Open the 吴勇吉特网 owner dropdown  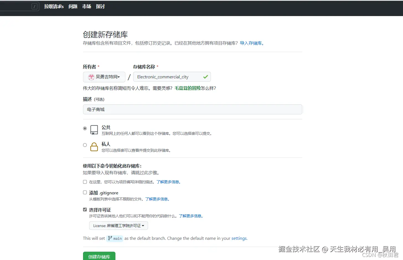click(104, 77)
